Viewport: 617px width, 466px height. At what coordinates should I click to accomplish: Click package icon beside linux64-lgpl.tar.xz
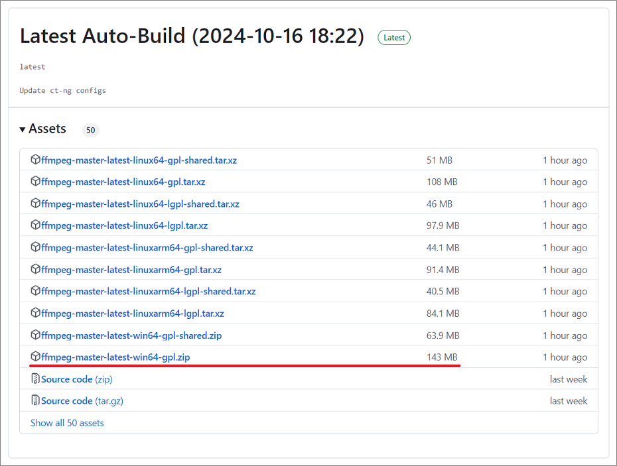35,225
